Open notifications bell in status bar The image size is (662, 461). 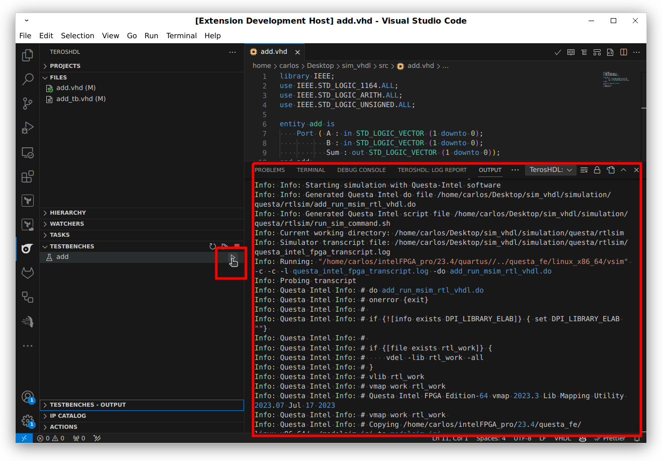pos(637,438)
